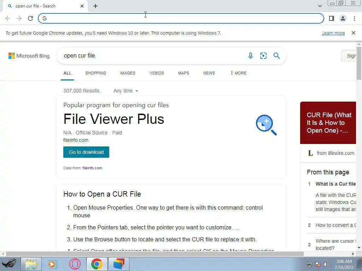The image size is (362, 271).
Task: Focus the Chrome address bar
Action: [x=181, y=18]
